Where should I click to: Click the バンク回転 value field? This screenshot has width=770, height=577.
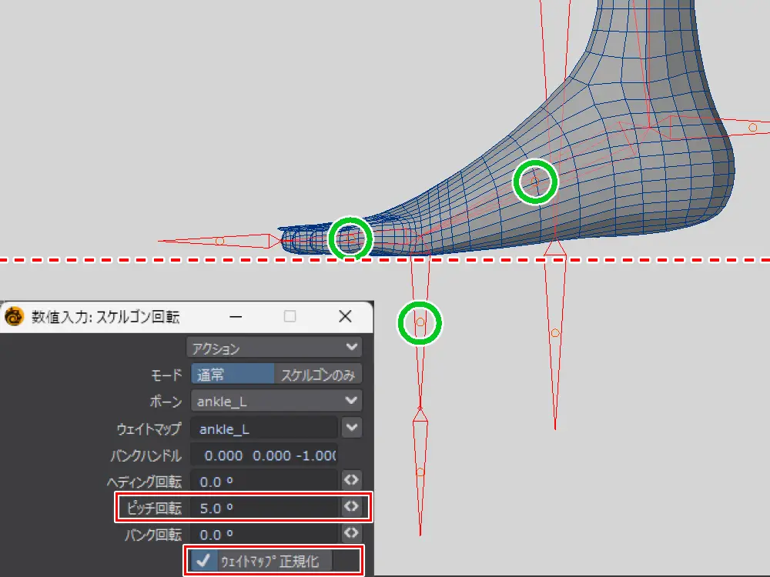click(264, 534)
